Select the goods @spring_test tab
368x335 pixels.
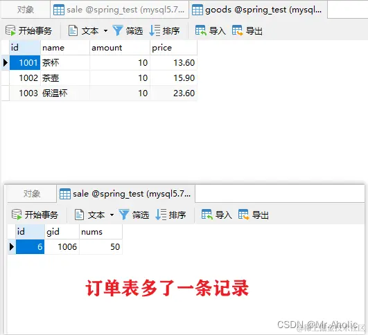[259, 10]
